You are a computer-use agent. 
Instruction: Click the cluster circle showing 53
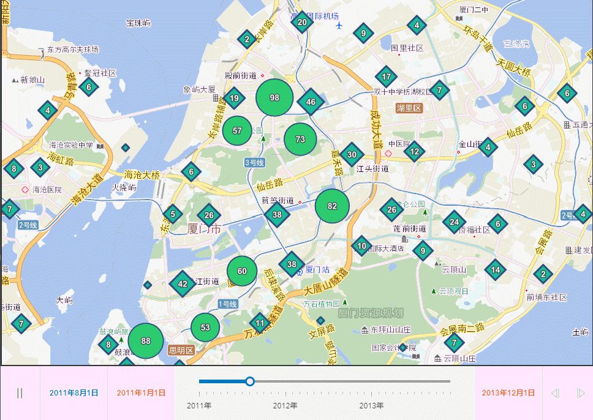[x=205, y=328]
